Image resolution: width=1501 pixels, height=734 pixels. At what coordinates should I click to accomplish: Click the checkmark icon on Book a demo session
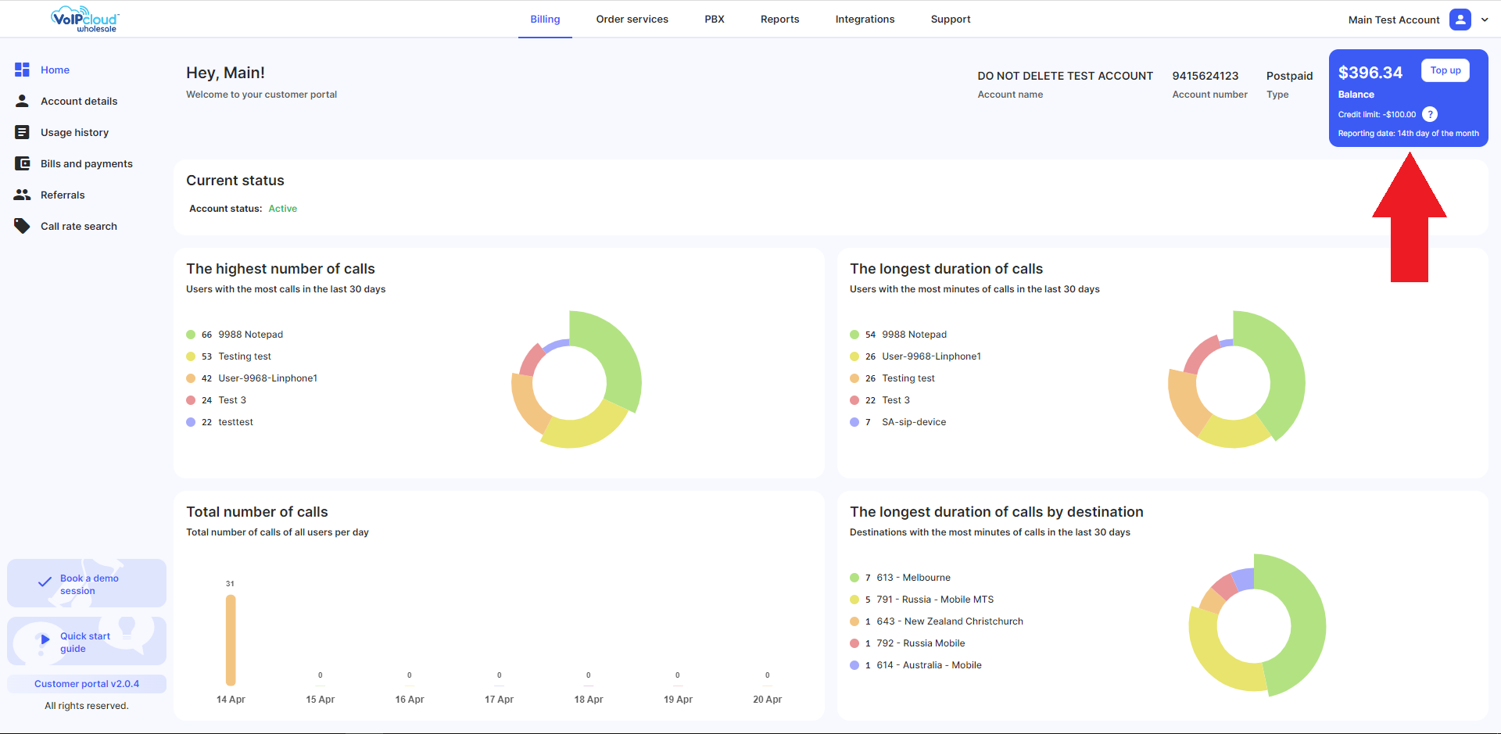[45, 582]
